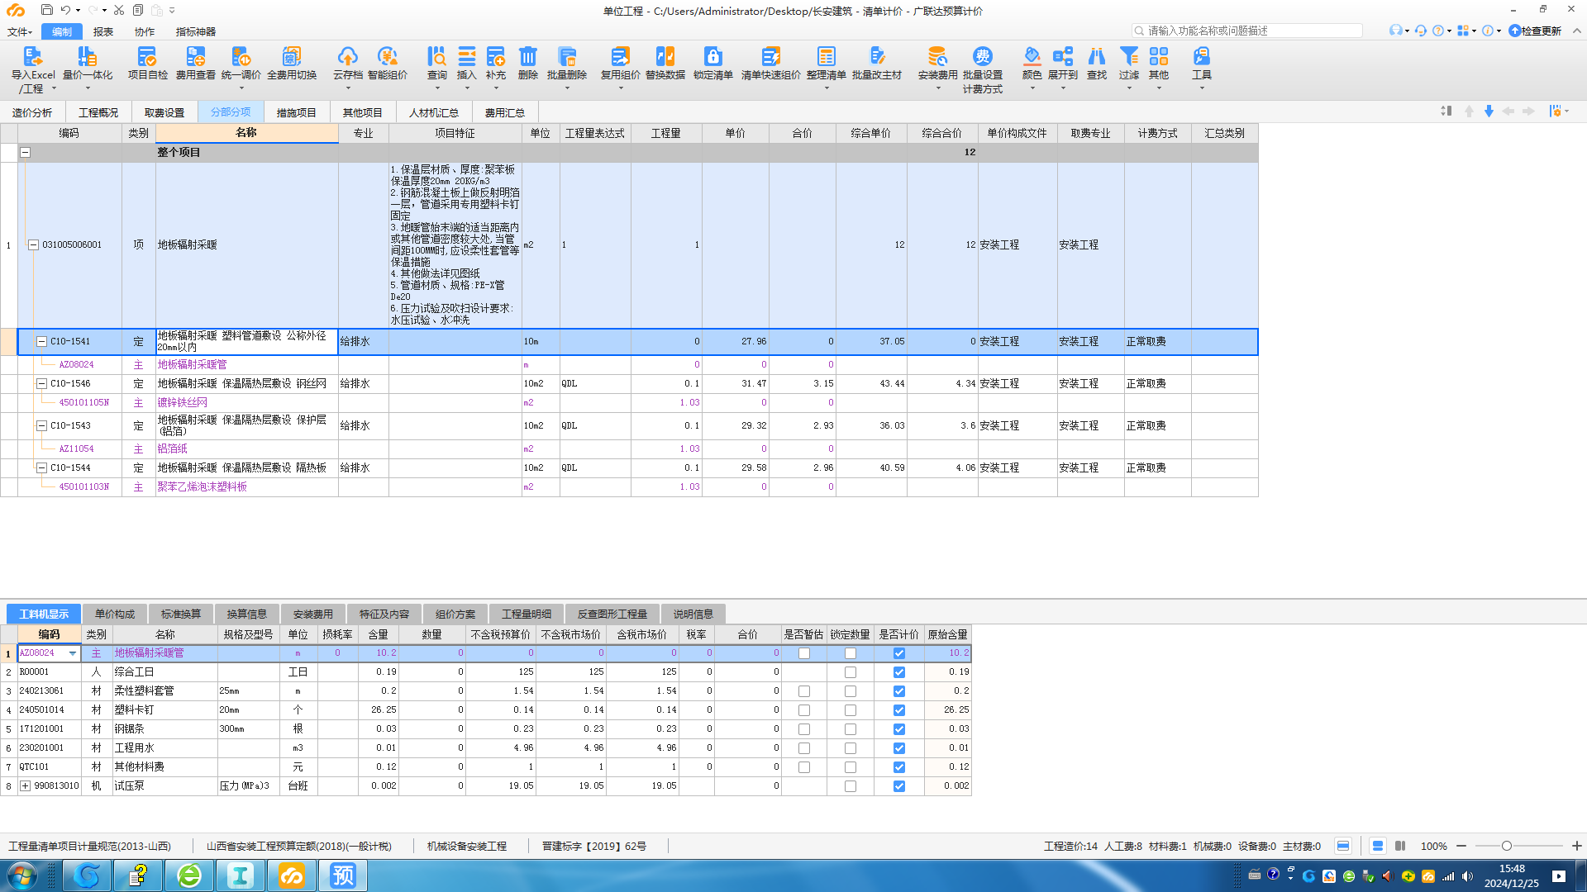Click the 统一调价 price adjust icon
The height and width of the screenshot is (892, 1587).
click(241, 56)
